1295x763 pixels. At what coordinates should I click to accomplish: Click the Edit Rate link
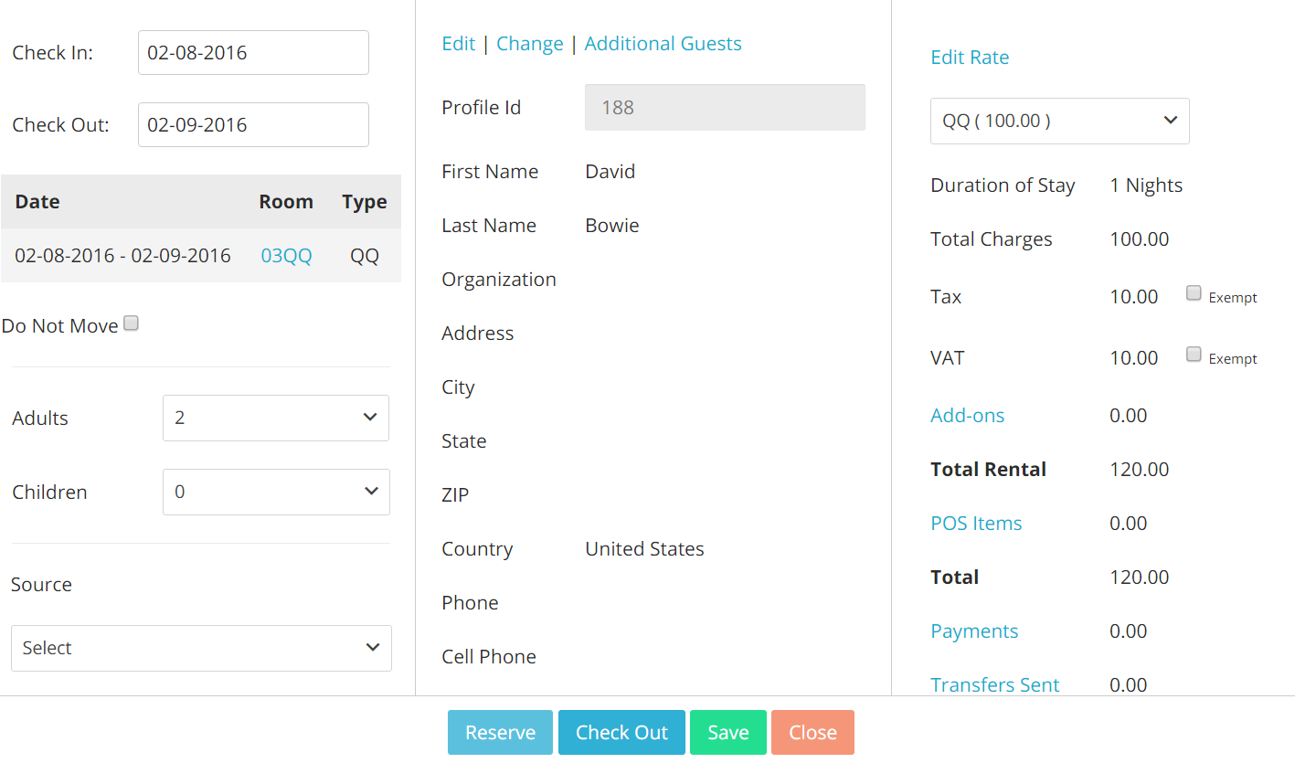coord(970,58)
